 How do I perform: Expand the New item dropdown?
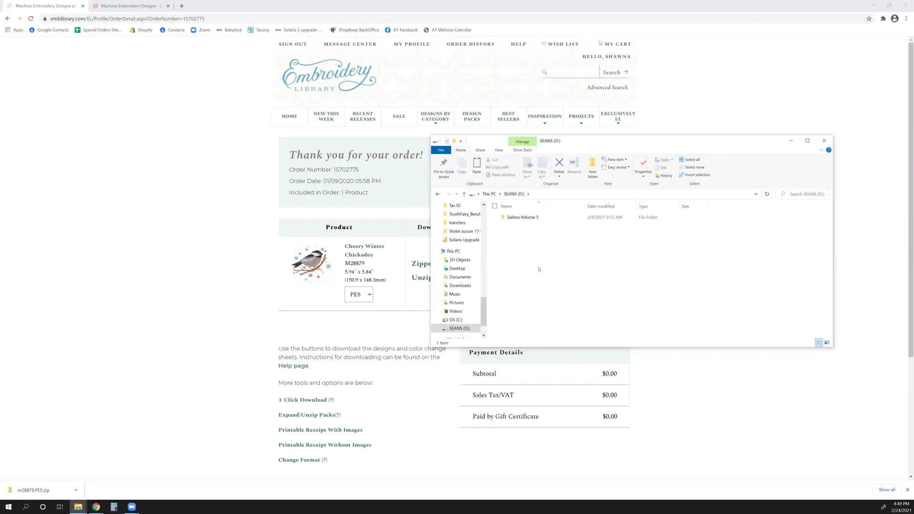click(x=614, y=160)
